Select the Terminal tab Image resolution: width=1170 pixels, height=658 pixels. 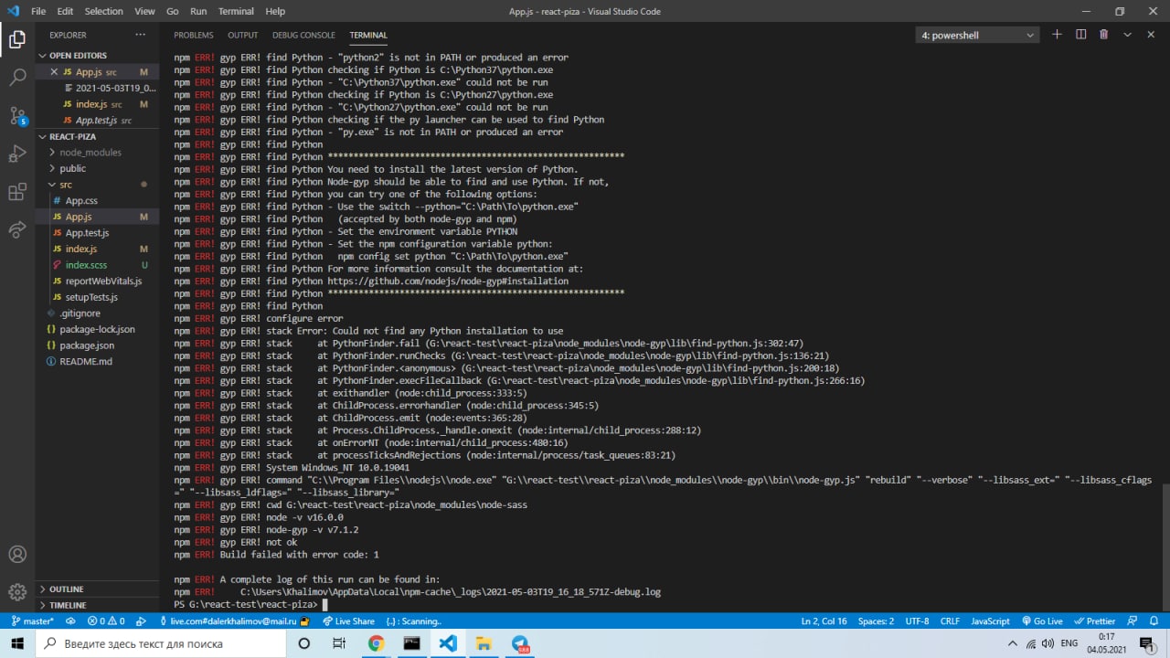(x=368, y=35)
